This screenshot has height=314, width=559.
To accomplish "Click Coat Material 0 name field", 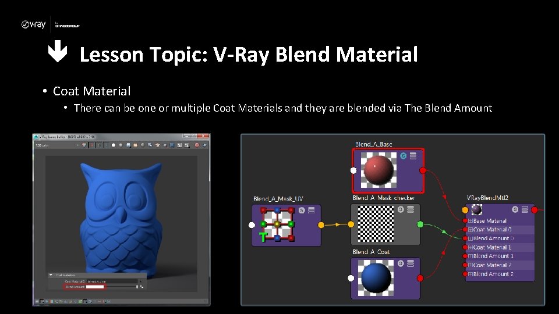I will coord(112,281).
